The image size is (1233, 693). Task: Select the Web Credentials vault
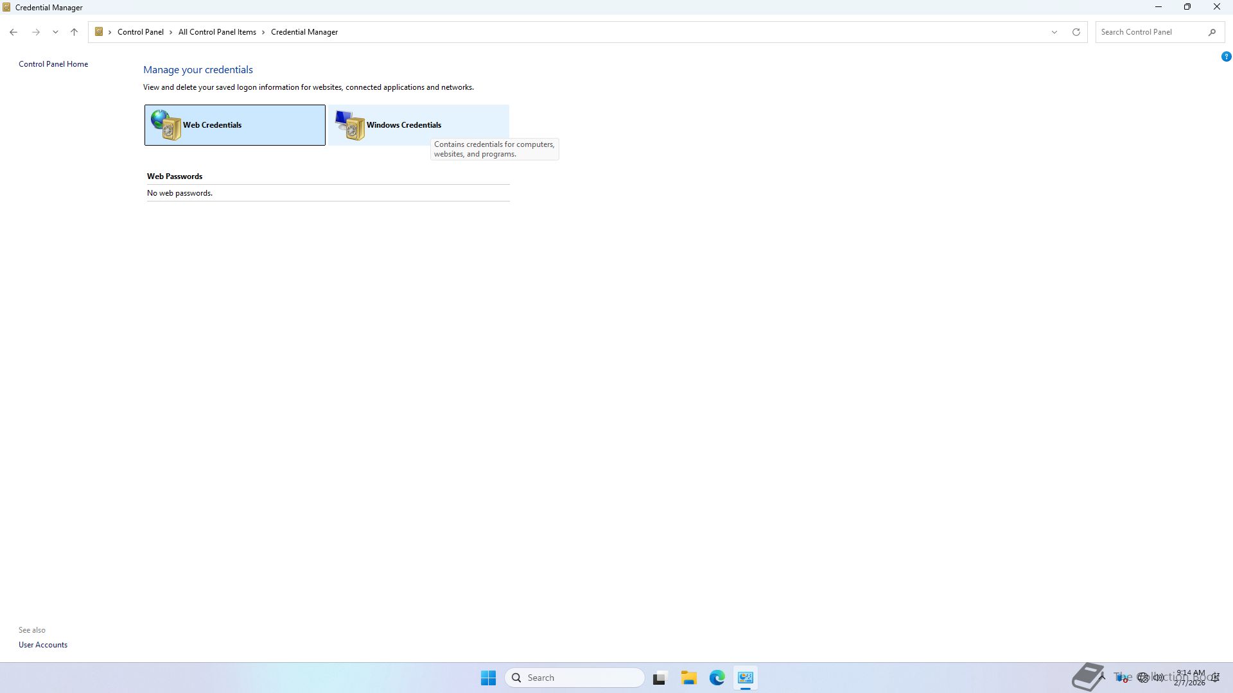tap(234, 125)
